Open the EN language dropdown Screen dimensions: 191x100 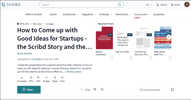pyautogui.click(x=149, y=5)
